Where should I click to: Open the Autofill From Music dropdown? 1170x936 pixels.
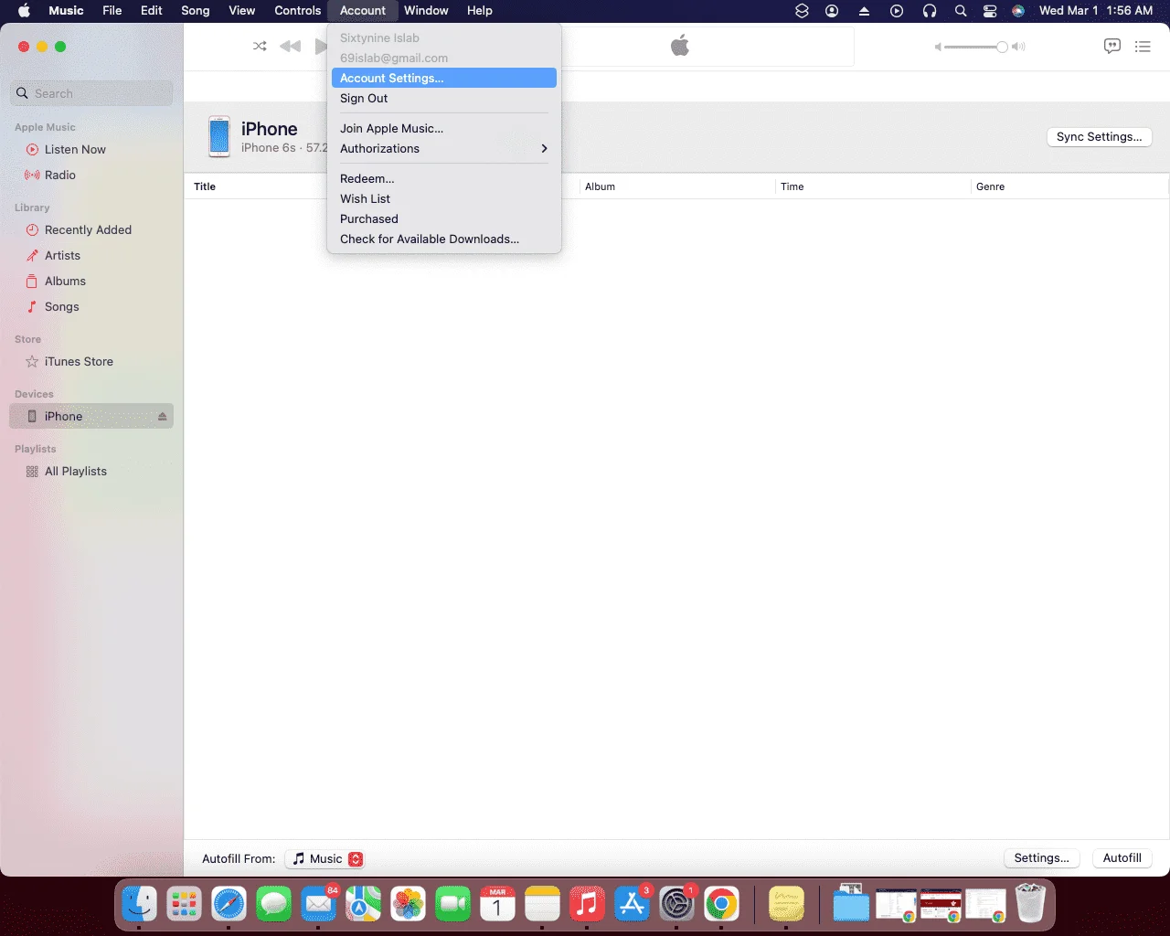click(324, 859)
